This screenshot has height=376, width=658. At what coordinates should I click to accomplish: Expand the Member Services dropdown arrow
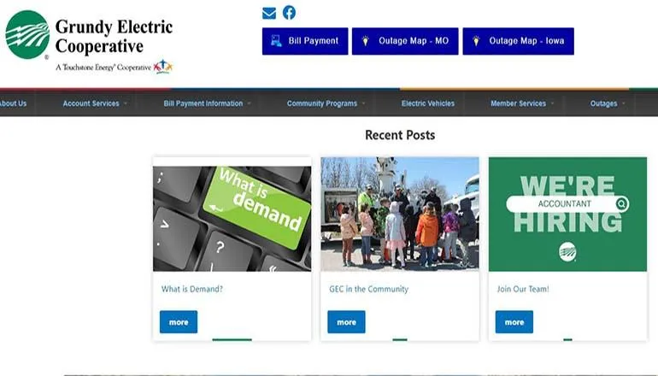(x=552, y=103)
